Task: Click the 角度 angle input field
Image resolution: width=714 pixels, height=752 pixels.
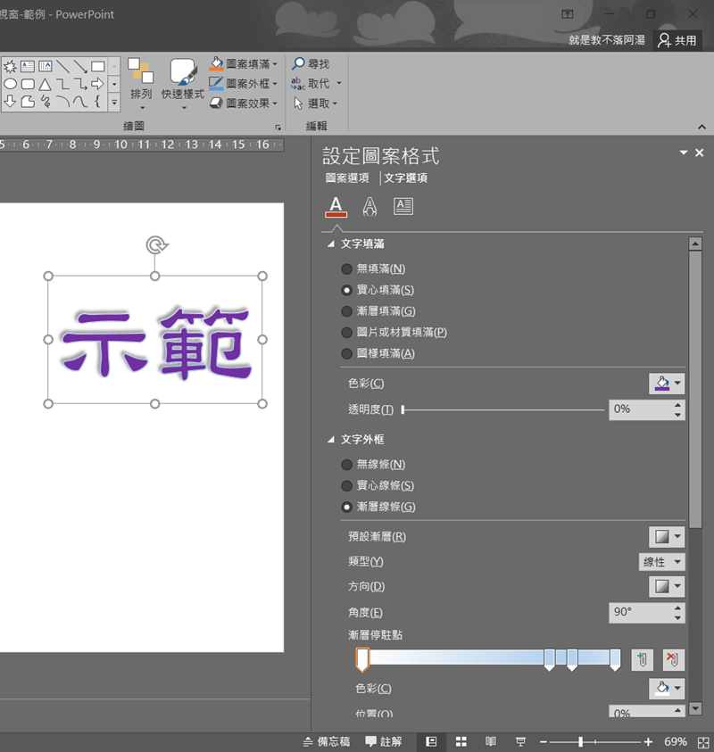Action: coord(640,613)
